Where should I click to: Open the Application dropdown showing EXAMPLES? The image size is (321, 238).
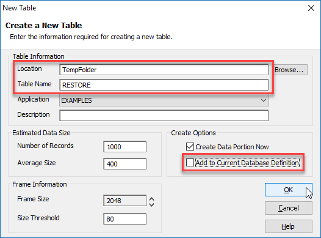(x=164, y=100)
